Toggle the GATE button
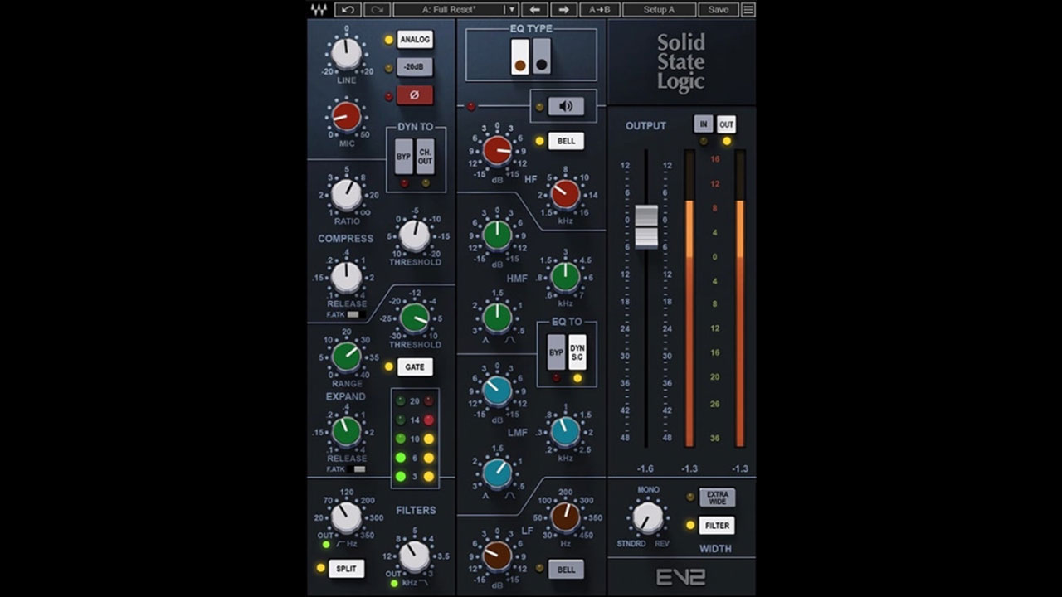 [x=415, y=367]
